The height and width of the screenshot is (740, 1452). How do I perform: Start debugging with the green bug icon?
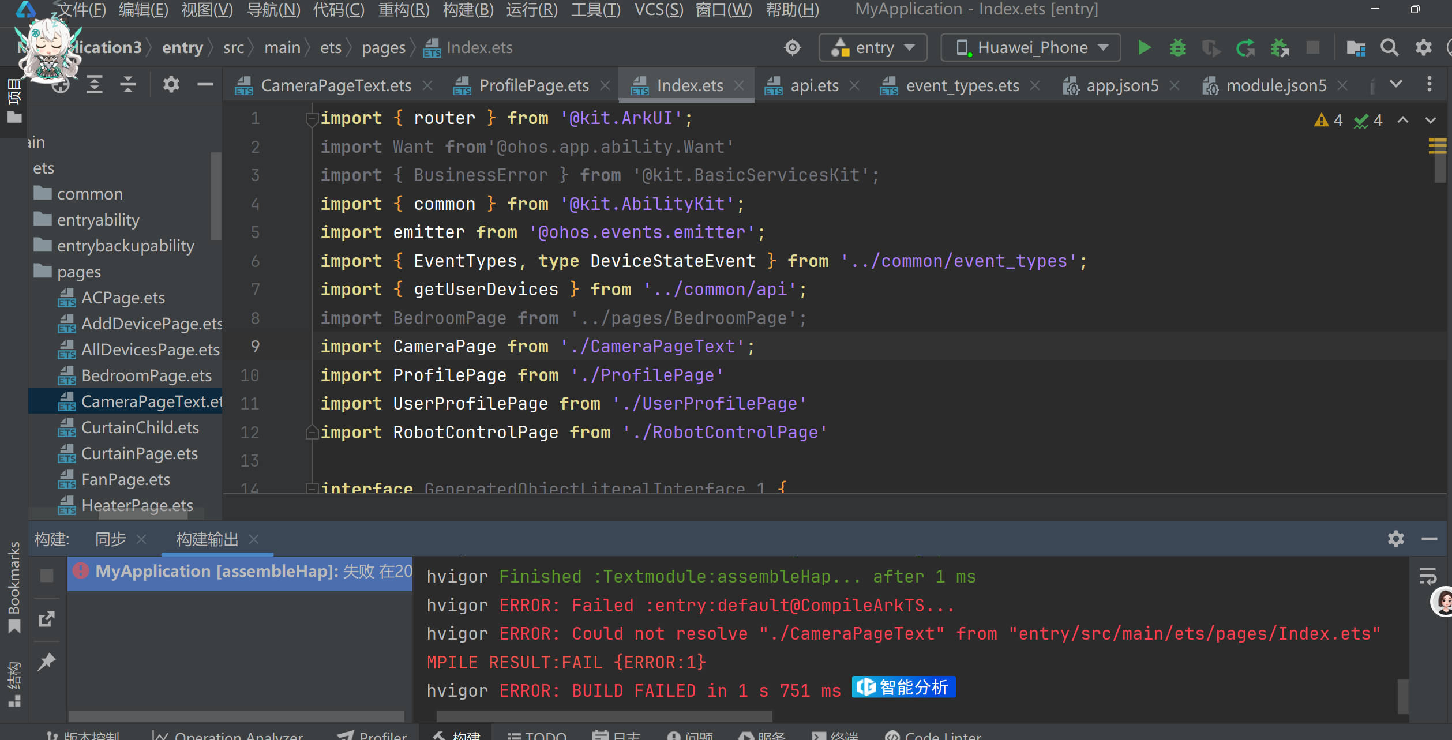pyautogui.click(x=1177, y=47)
